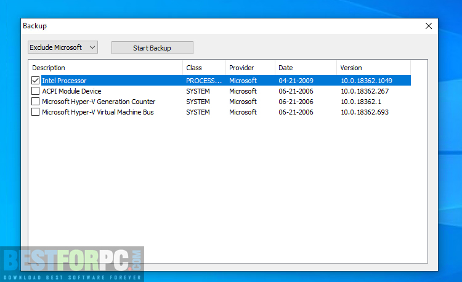462x282 pixels.
Task: Sort by the Date column header
Action: click(306, 68)
